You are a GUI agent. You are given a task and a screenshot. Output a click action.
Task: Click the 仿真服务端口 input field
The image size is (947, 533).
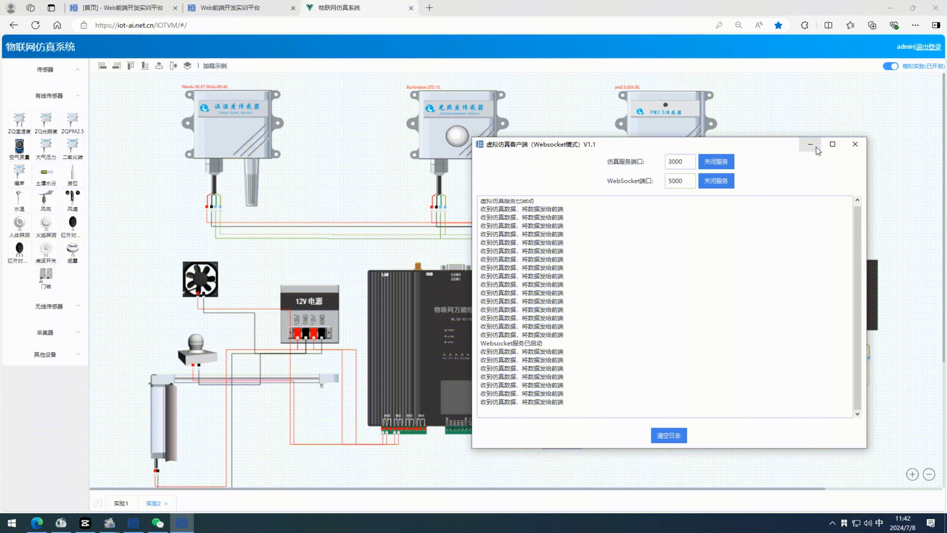(x=680, y=161)
